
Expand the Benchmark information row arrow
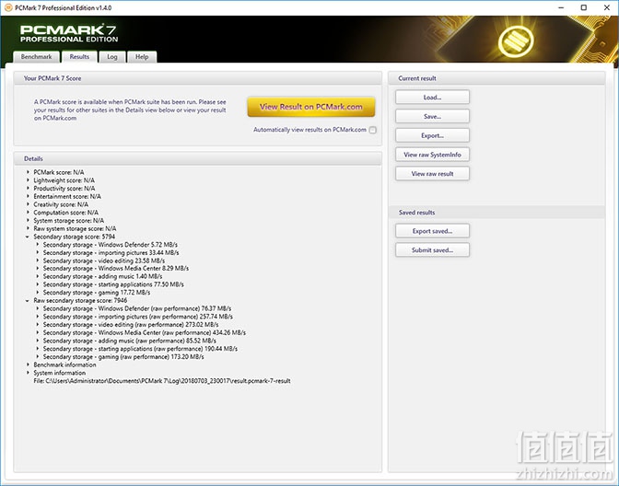(28, 364)
